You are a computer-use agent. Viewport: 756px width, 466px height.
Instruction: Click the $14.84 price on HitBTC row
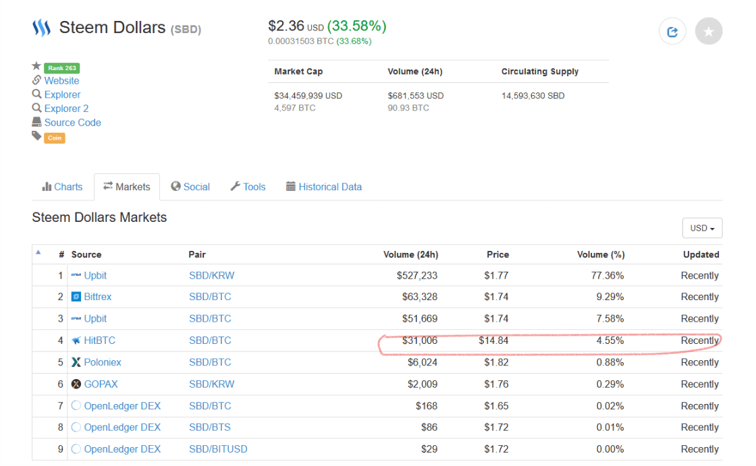(x=493, y=340)
